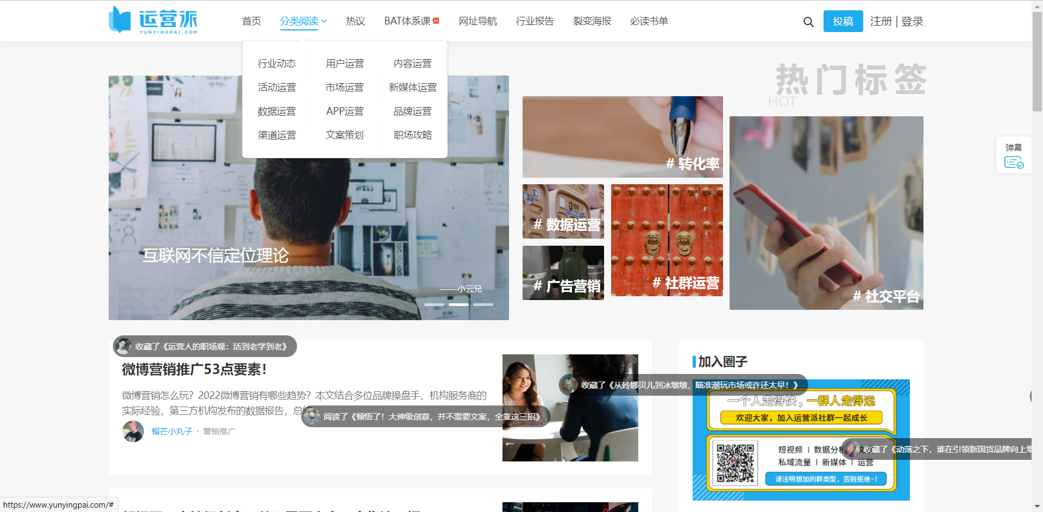Open site search with the magnifier icon
The width and height of the screenshot is (1043, 512).
point(808,22)
